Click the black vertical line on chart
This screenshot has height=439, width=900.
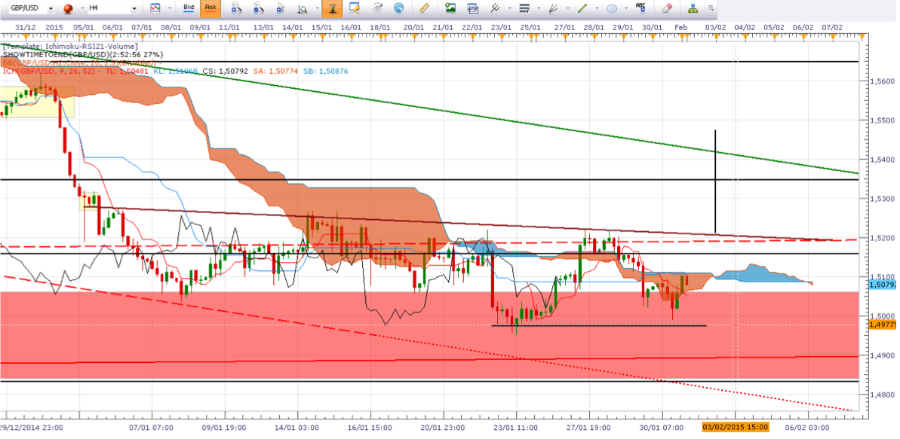pos(715,181)
